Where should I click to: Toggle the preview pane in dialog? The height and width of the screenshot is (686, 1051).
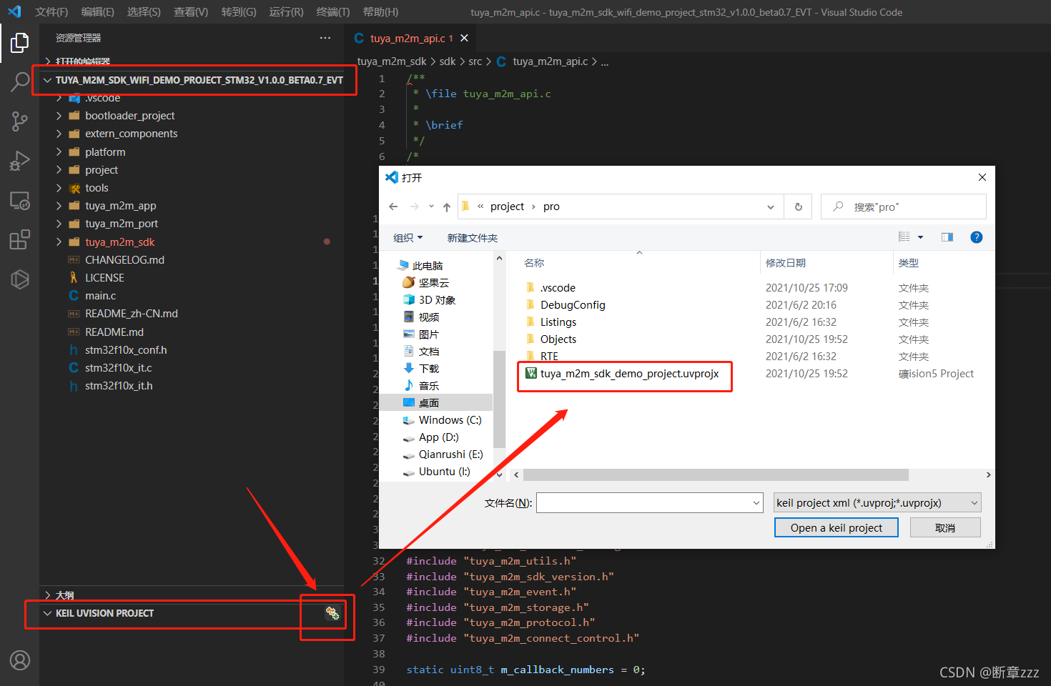[947, 237]
